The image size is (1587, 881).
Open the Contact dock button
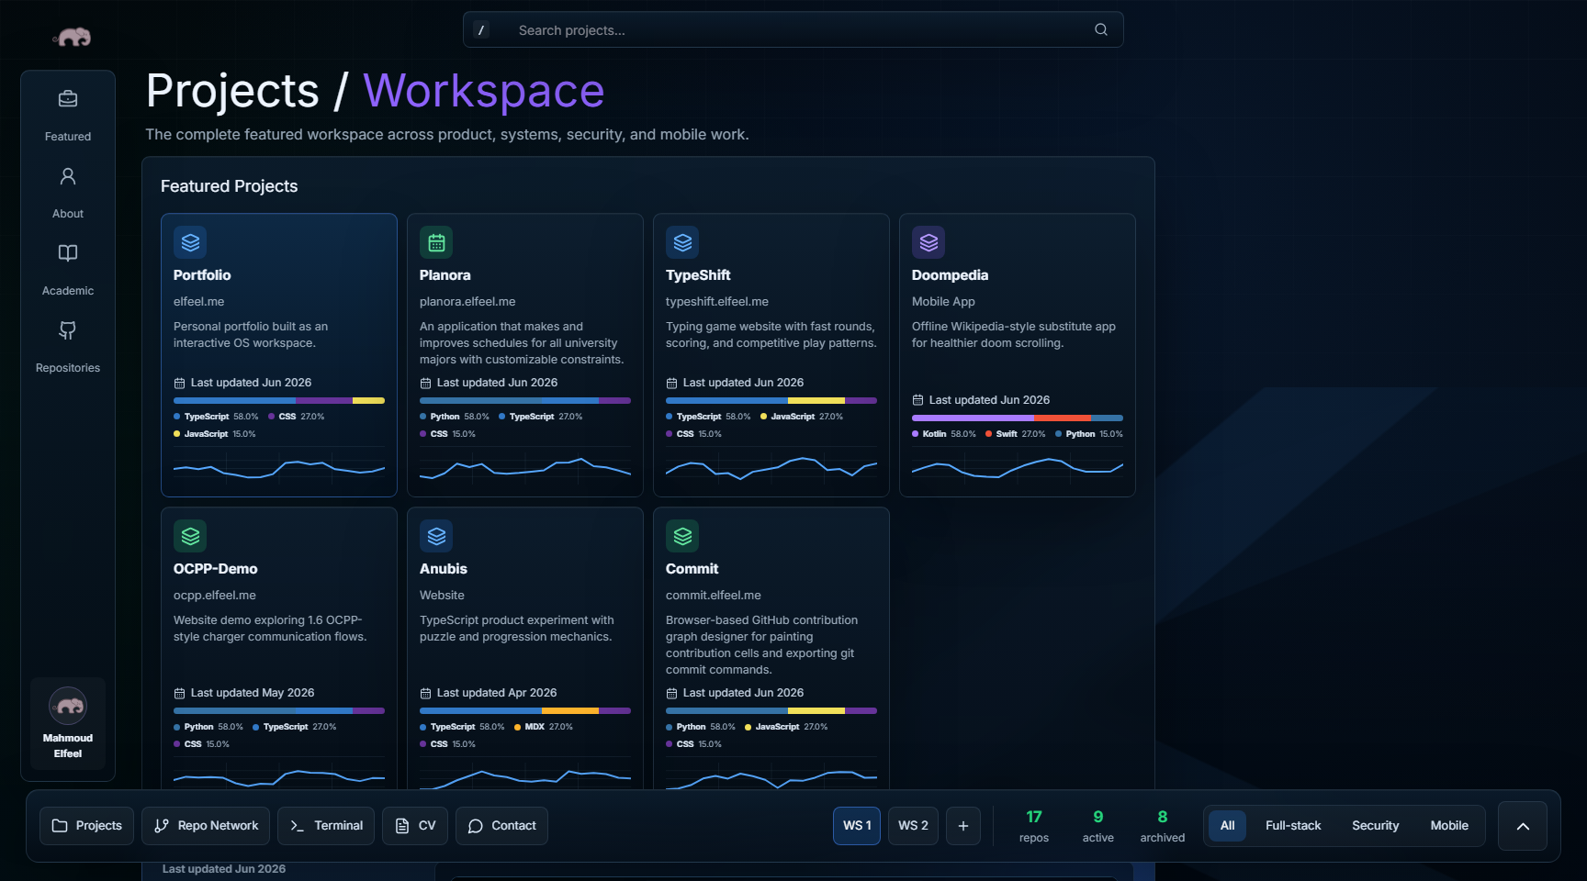click(501, 826)
